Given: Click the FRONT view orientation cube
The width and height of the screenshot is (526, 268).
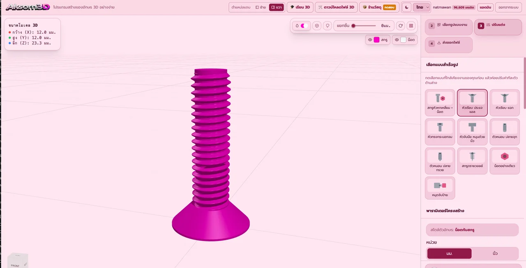Looking at the screenshot, I should pyautogui.click(x=17, y=261).
